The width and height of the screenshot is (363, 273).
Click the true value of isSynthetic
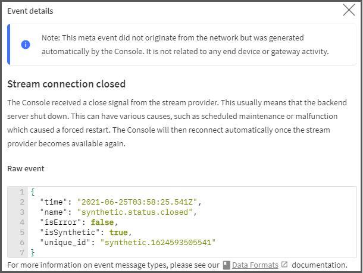(x=118, y=233)
